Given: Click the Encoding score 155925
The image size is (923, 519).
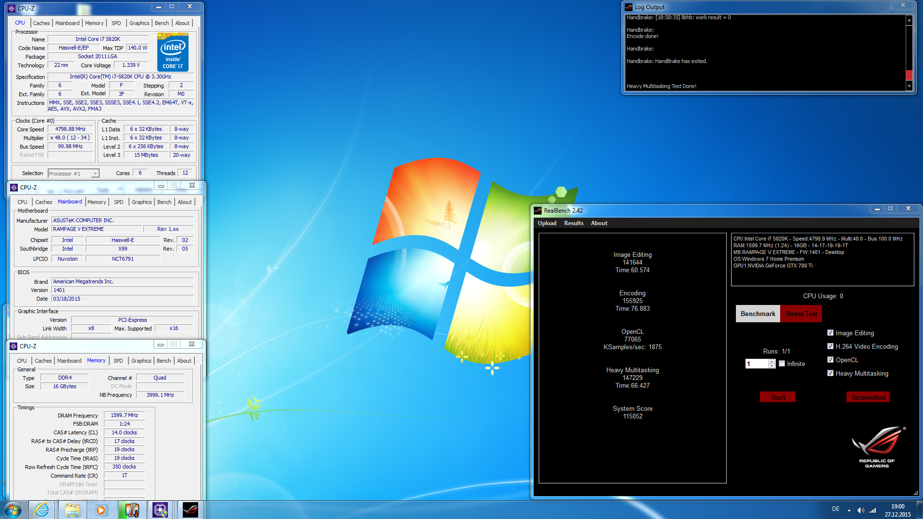Looking at the screenshot, I should pyautogui.click(x=632, y=301).
